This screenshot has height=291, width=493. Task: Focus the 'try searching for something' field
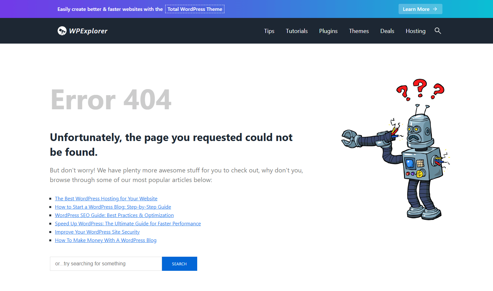106,264
